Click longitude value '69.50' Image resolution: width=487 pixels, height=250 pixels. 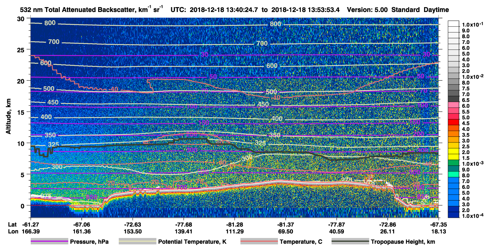[286, 231]
